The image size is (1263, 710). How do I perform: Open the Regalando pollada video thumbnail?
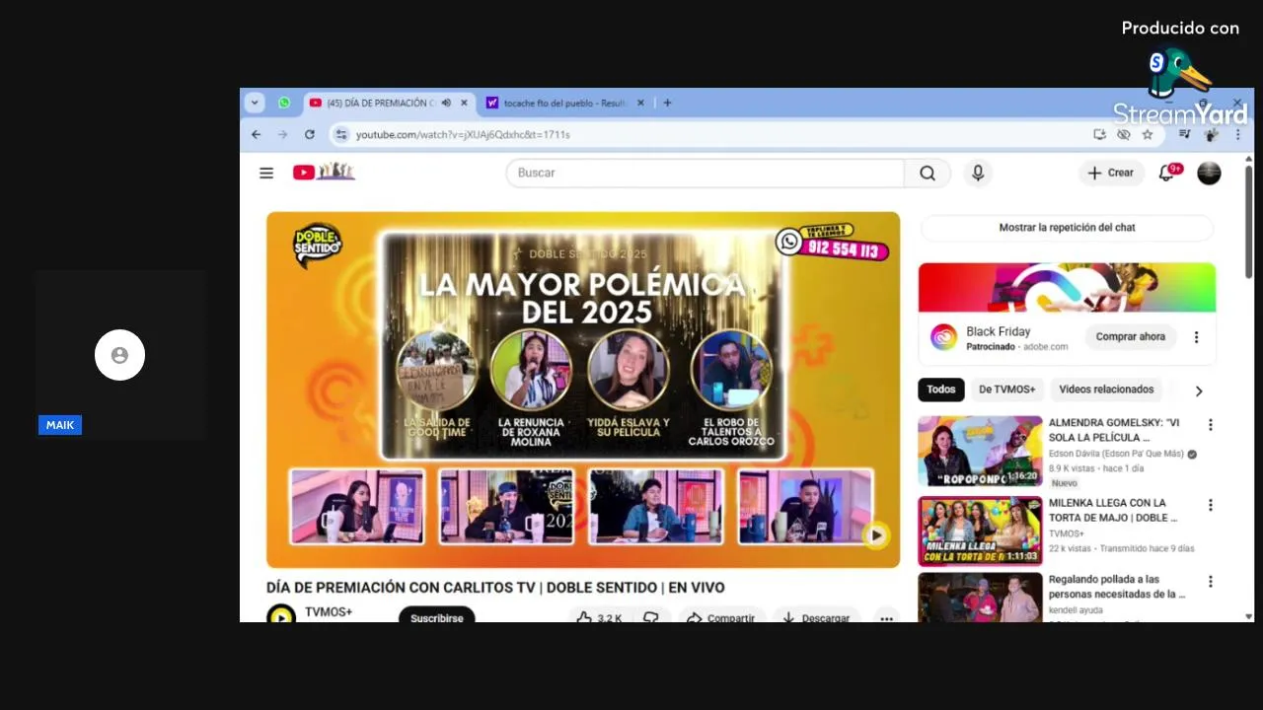click(x=980, y=598)
